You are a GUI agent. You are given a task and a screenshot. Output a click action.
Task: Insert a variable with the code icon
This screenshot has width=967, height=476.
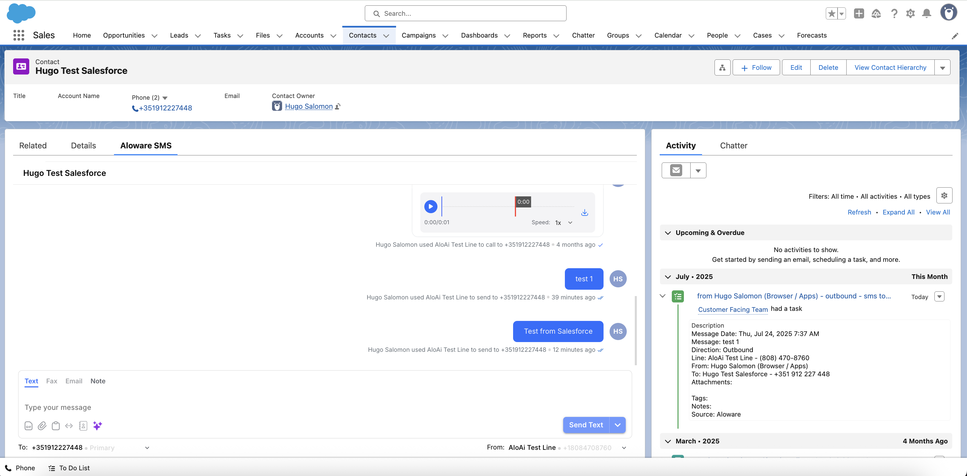[69, 426]
